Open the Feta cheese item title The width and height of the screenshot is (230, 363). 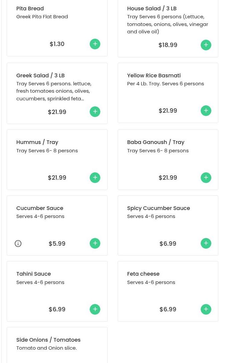[143, 274]
